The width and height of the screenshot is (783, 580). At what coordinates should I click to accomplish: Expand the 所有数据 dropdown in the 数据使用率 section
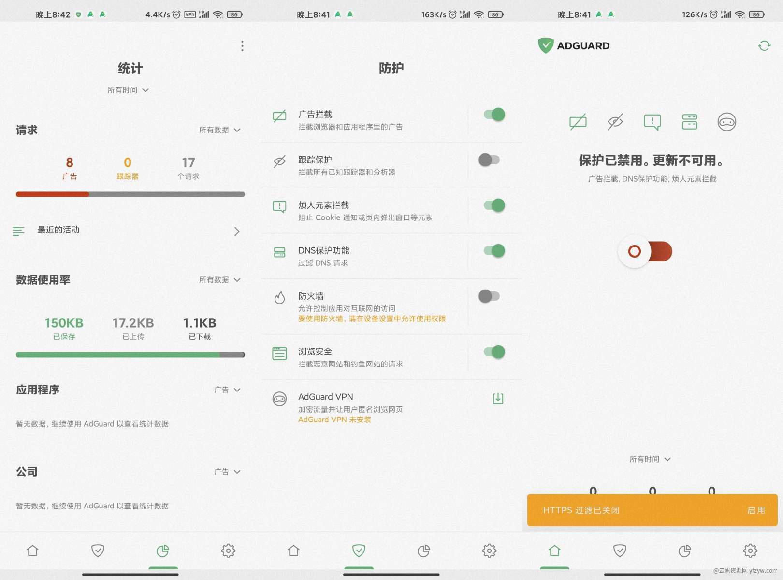219,280
